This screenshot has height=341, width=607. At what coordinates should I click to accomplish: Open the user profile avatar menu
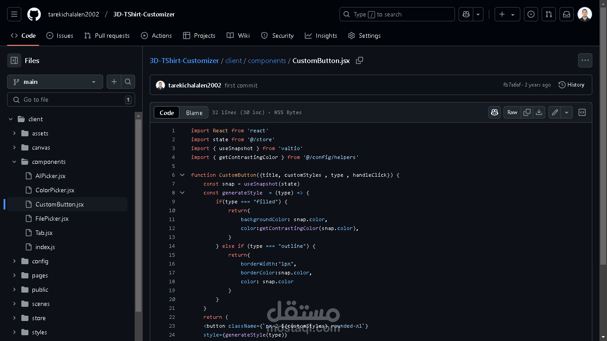click(x=585, y=14)
